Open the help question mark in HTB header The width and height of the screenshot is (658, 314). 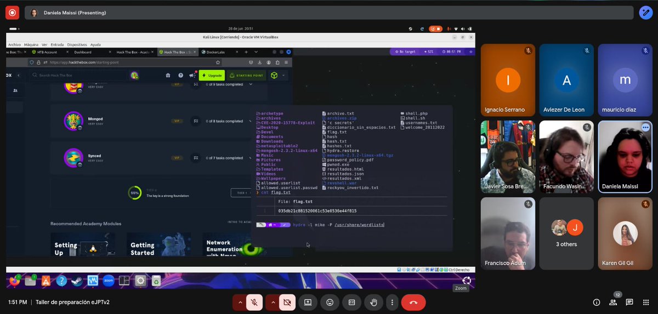[180, 75]
